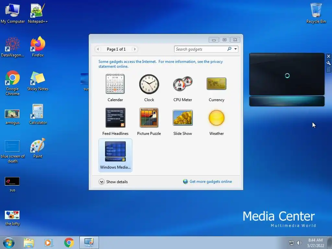This screenshot has width=332, height=249.
Task: Open Chrome from the taskbar
Action: pos(69,243)
